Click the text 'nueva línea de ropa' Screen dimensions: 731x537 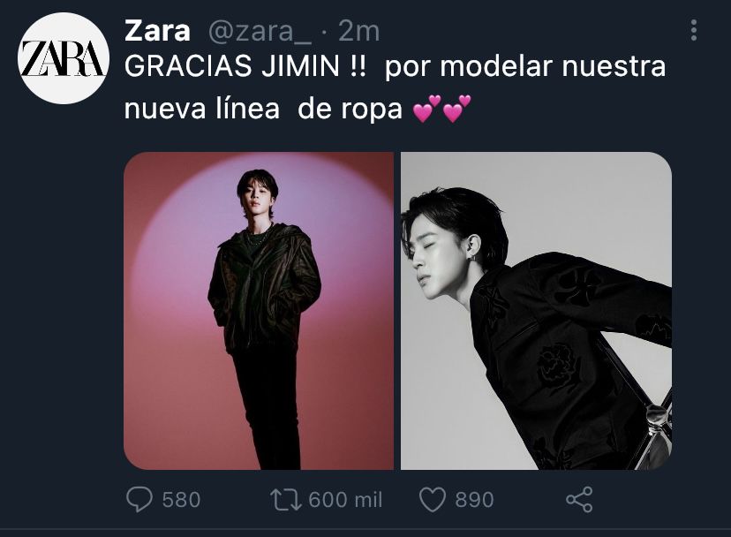point(263,110)
